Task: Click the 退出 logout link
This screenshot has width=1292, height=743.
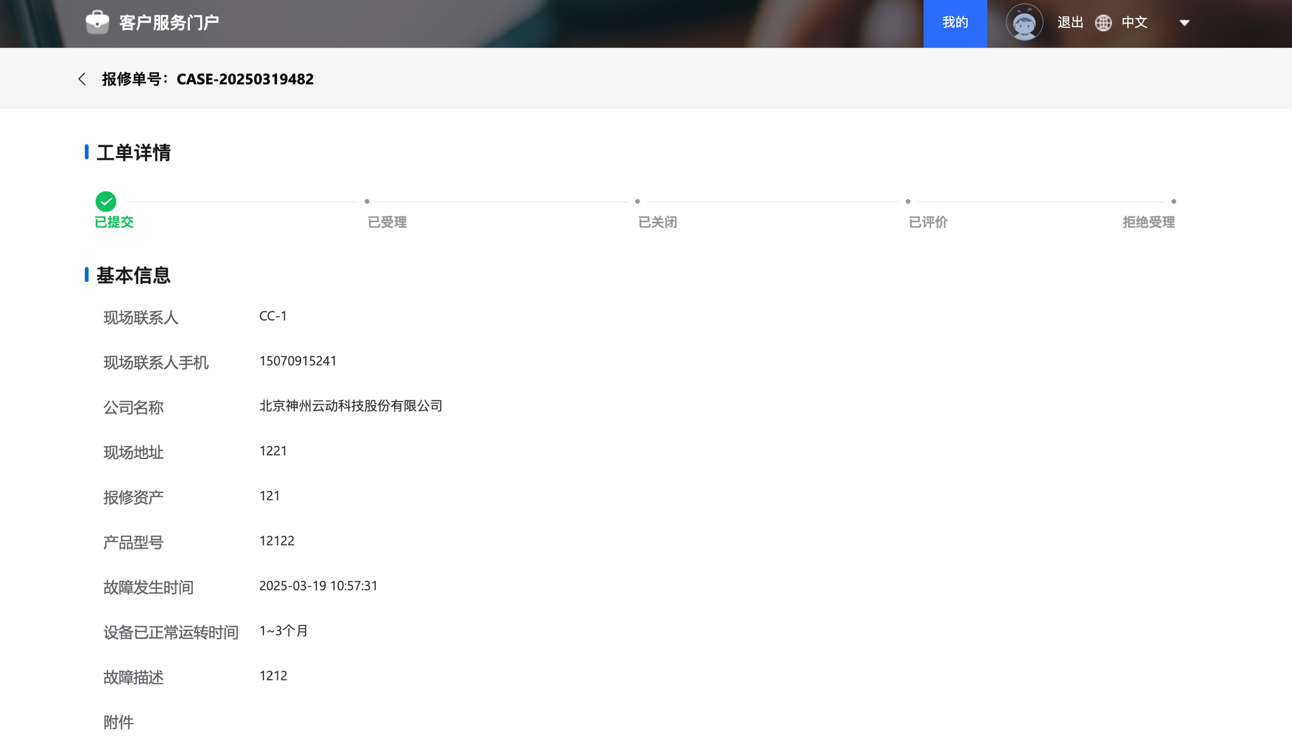Action: click(x=1070, y=23)
